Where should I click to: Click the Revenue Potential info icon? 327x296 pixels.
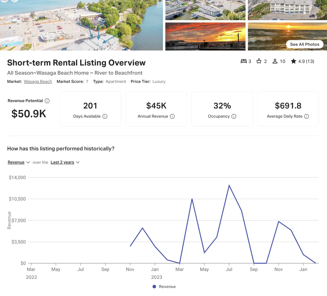coord(47,101)
